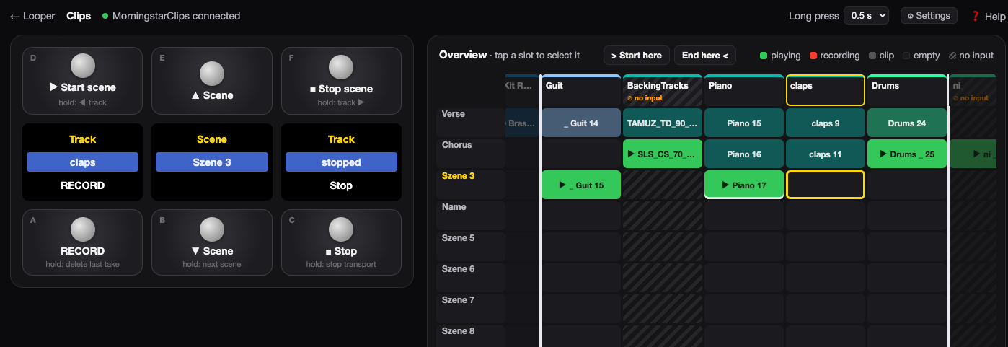
Task: Select the Szene 7 row label
Action: click(472, 309)
